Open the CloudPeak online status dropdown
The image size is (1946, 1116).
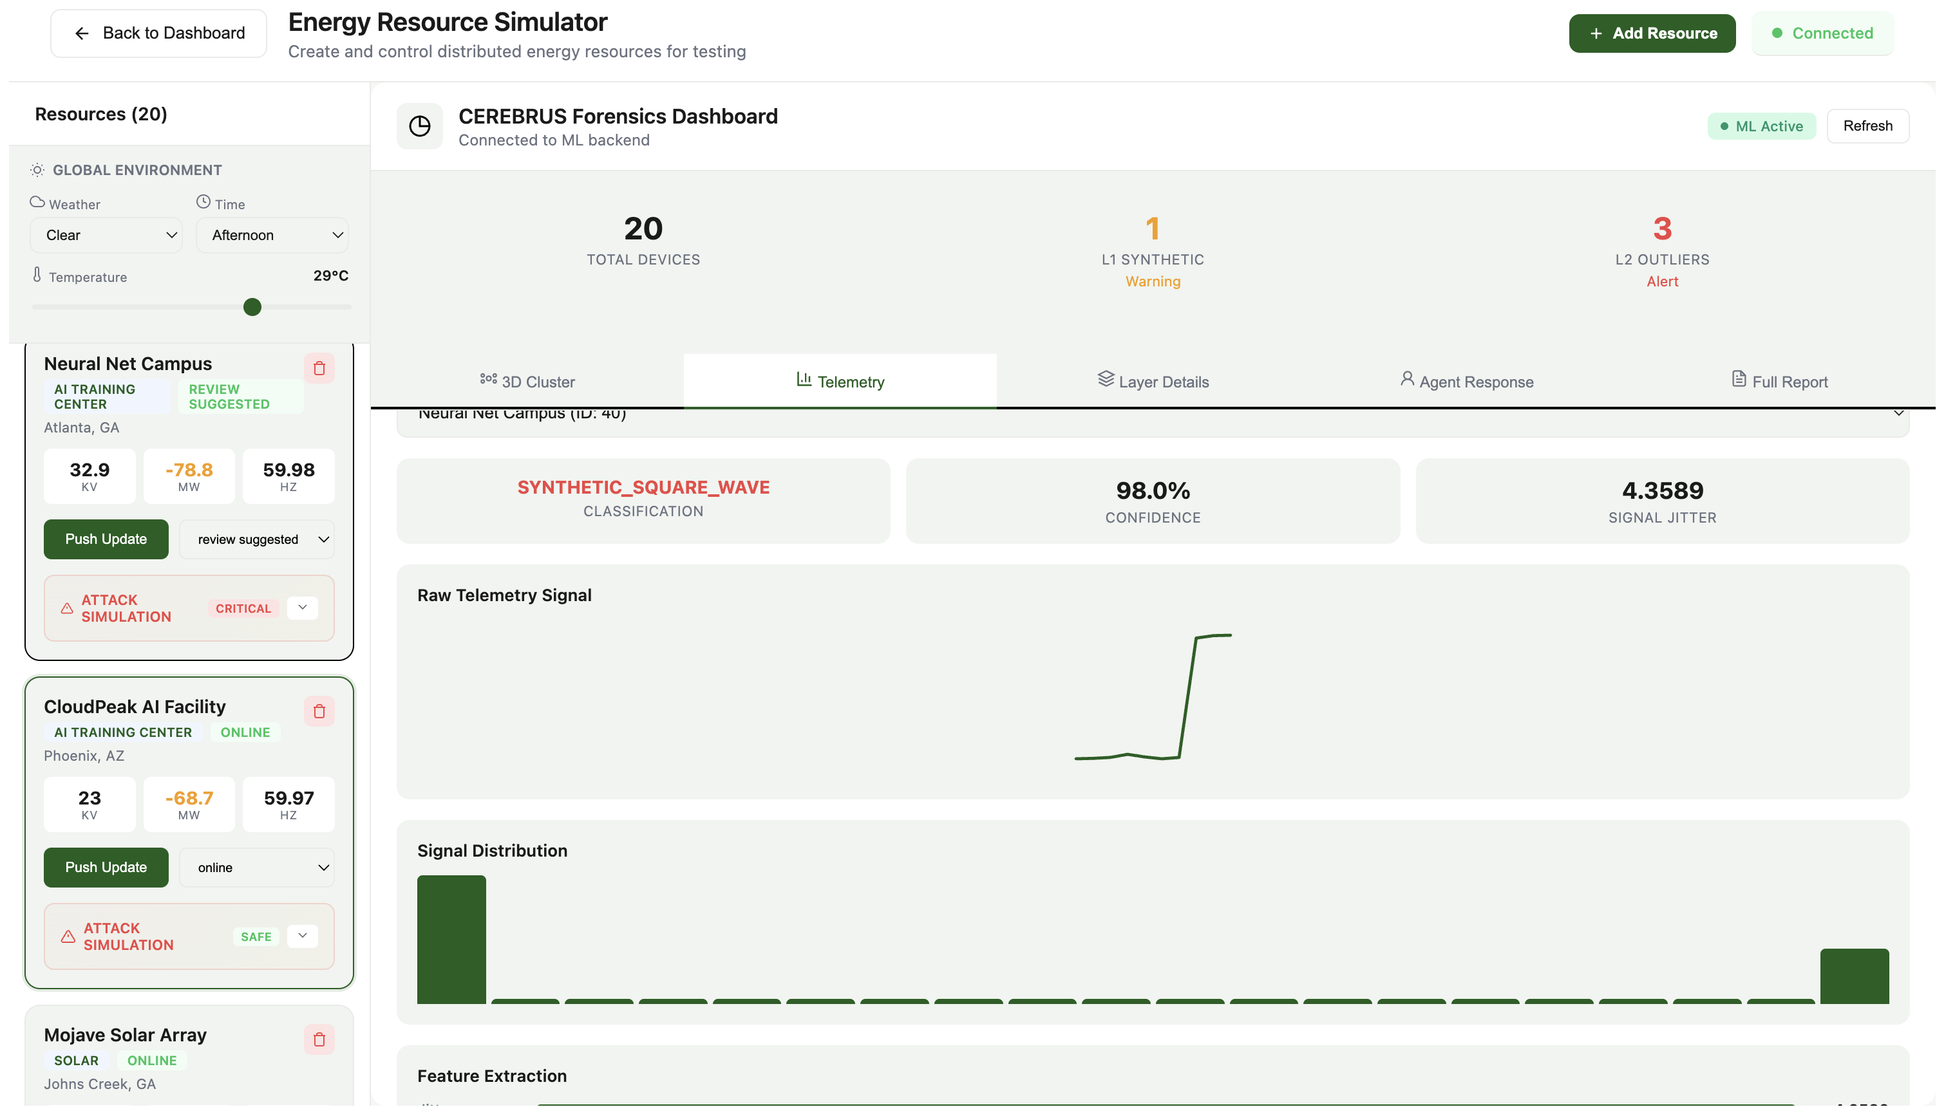257,868
